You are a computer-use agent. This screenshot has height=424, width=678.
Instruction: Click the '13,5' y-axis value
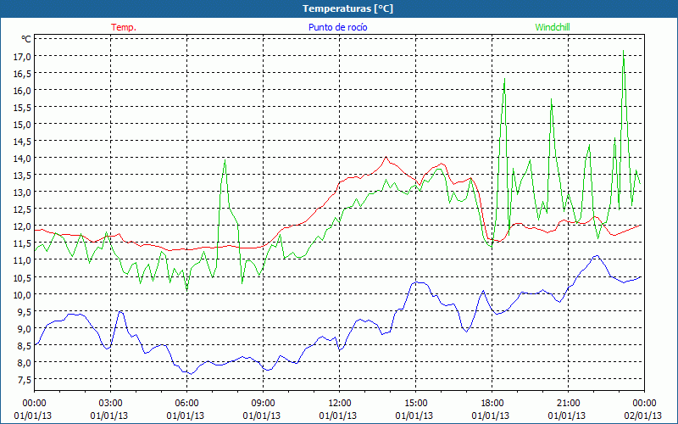23,176
